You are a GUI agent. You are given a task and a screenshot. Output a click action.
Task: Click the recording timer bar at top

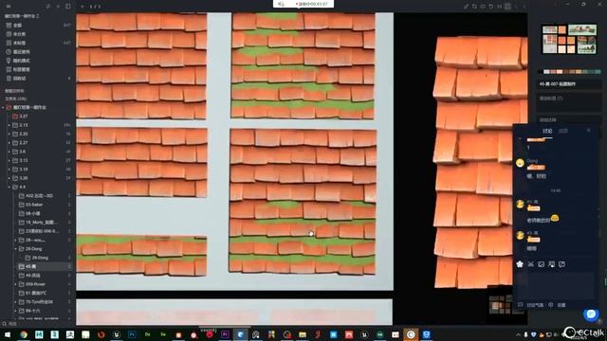pos(303,4)
